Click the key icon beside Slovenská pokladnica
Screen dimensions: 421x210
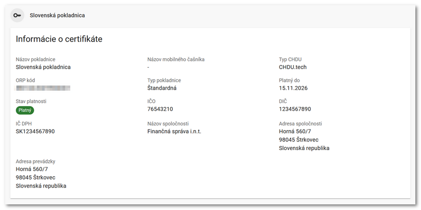click(x=17, y=15)
